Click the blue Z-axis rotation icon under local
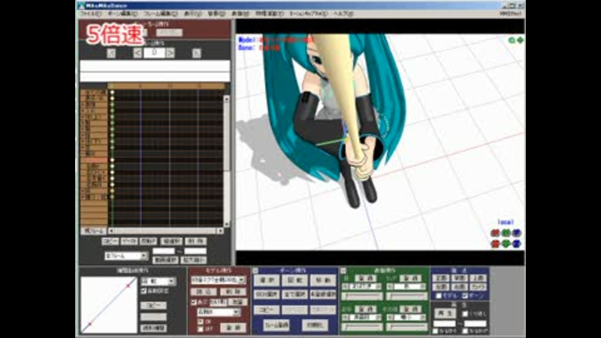This screenshot has width=601, height=338. coord(516,233)
